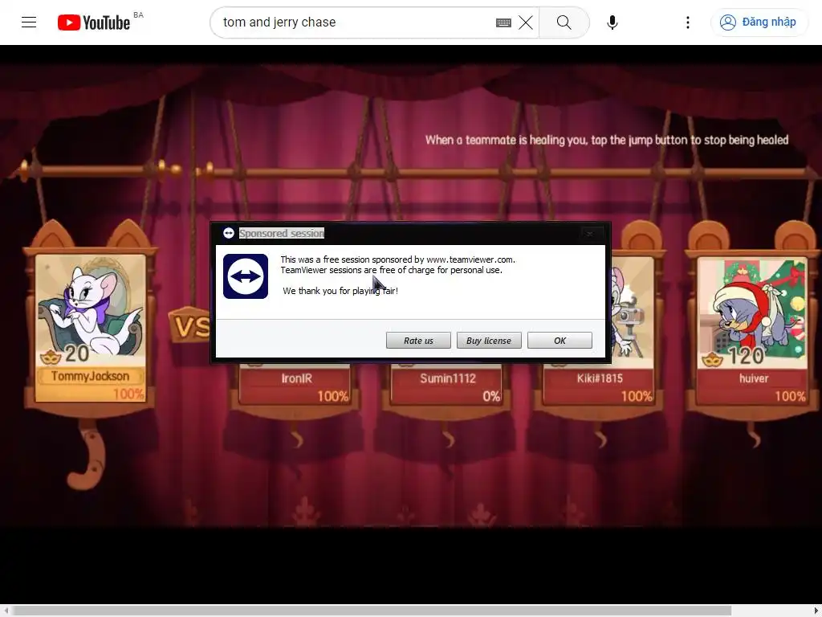Image resolution: width=822 pixels, height=617 pixels.
Task: Click Buy license button
Action: pyautogui.click(x=489, y=341)
